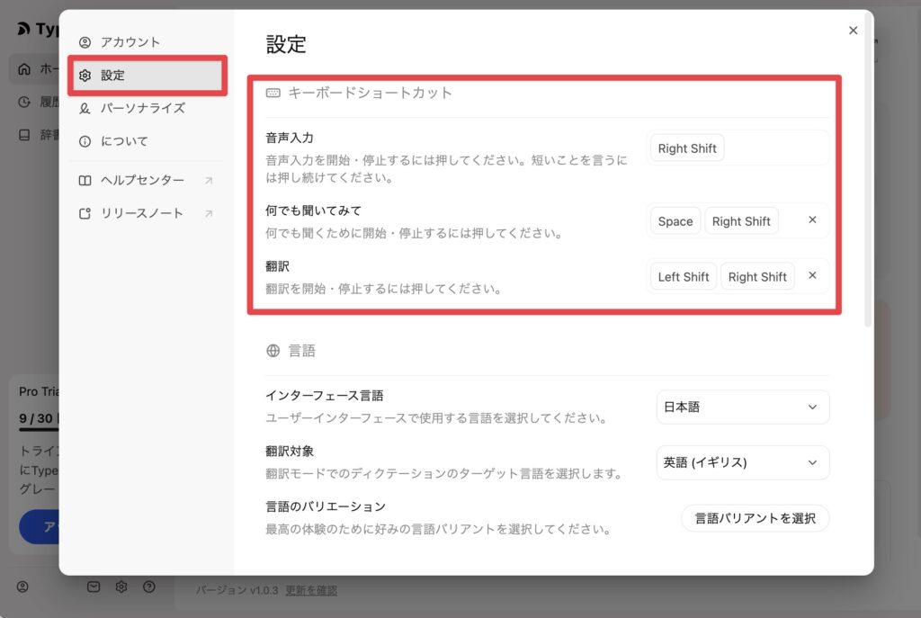Click the Right Shift key field for 音声入力

pyautogui.click(x=687, y=148)
